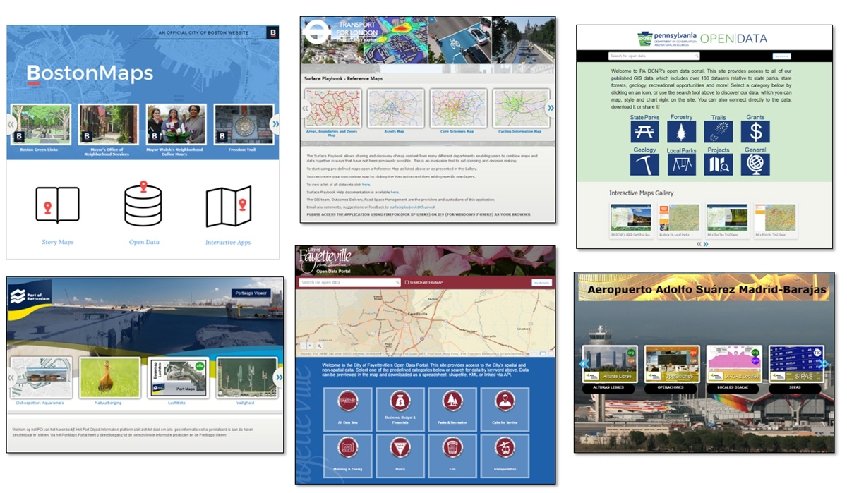Advance TfL Reference Maps carousel right
The width and height of the screenshot is (847, 493).
point(551,108)
